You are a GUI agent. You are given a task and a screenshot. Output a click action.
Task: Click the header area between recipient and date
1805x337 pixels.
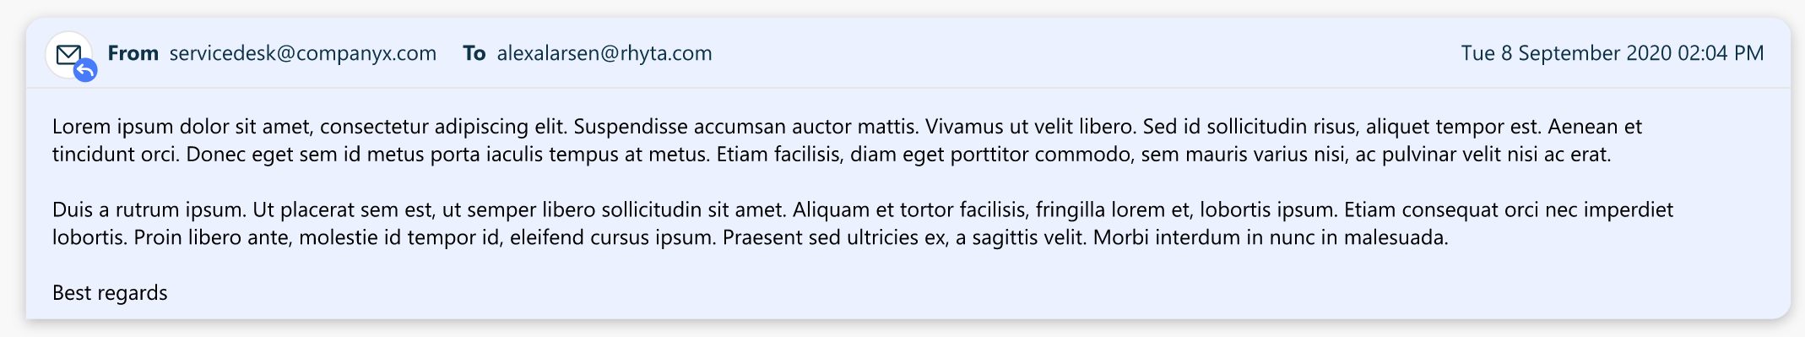(1087, 53)
